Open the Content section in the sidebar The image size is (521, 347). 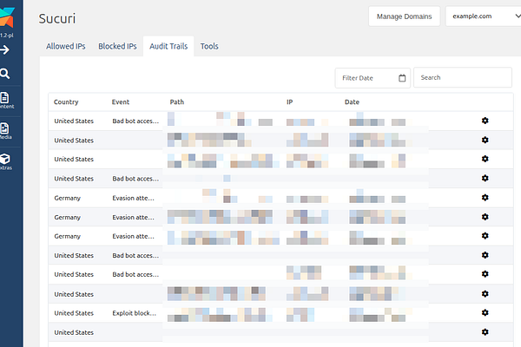click(x=6, y=101)
